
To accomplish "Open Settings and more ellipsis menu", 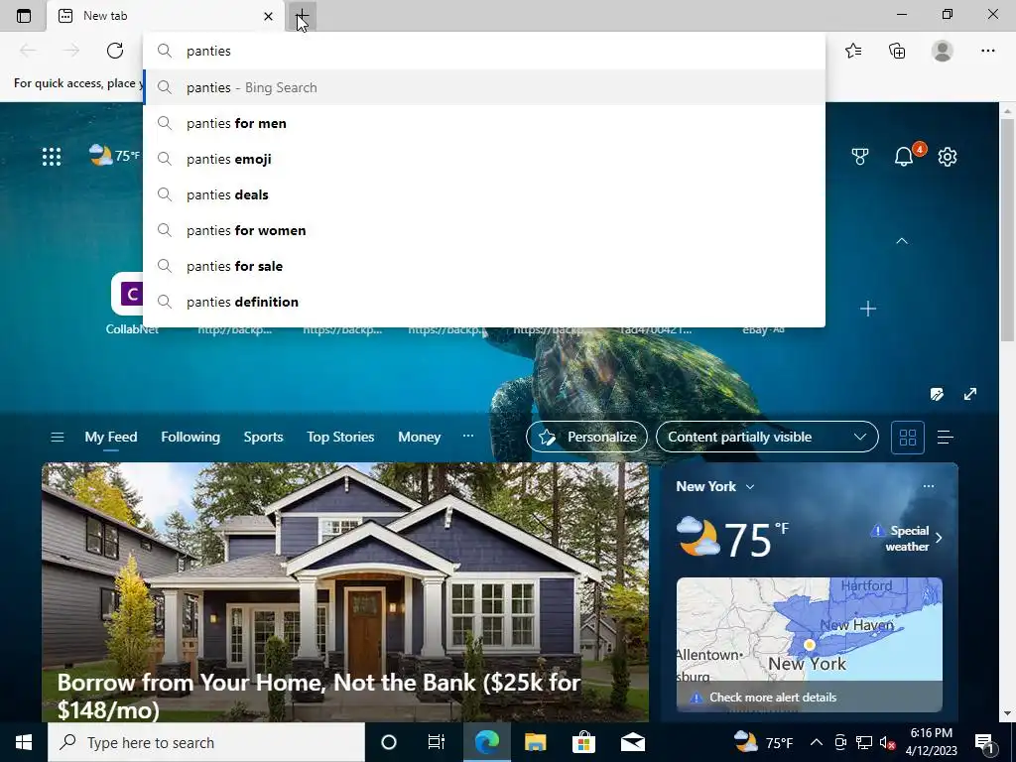I will (x=987, y=51).
